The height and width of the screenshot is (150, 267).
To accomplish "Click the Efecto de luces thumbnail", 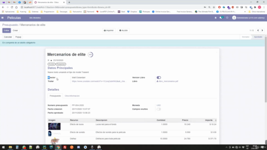I will (x=54, y=126).
